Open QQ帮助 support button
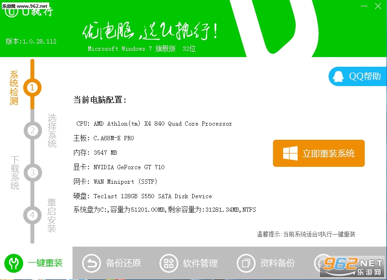Viewport: 387px width, 280px height. [358, 76]
